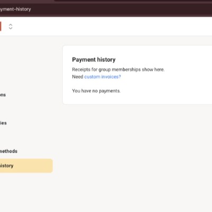212x212 pixels.
Task: Click the receipts for group memberships text
Action: click(118, 69)
